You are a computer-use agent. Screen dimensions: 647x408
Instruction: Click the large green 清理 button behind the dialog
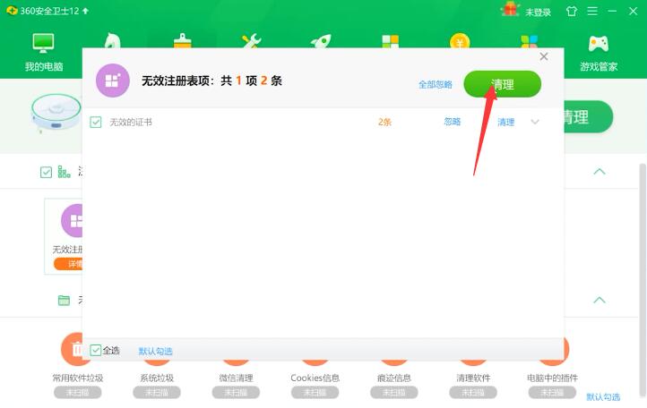(x=589, y=116)
